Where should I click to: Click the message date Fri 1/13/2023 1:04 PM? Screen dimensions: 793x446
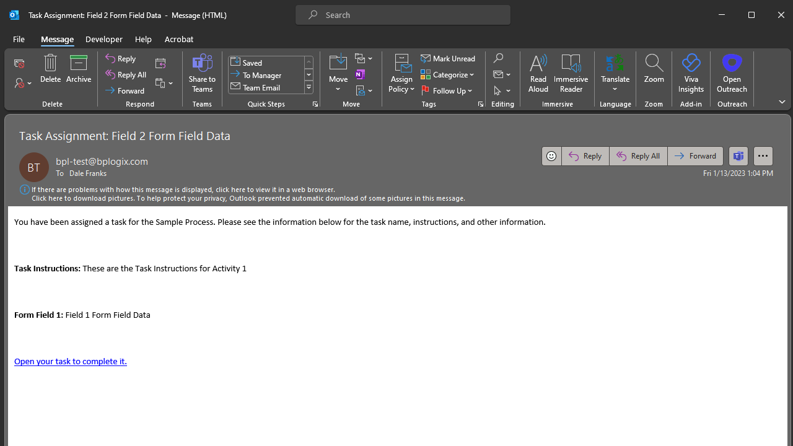coord(738,173)
